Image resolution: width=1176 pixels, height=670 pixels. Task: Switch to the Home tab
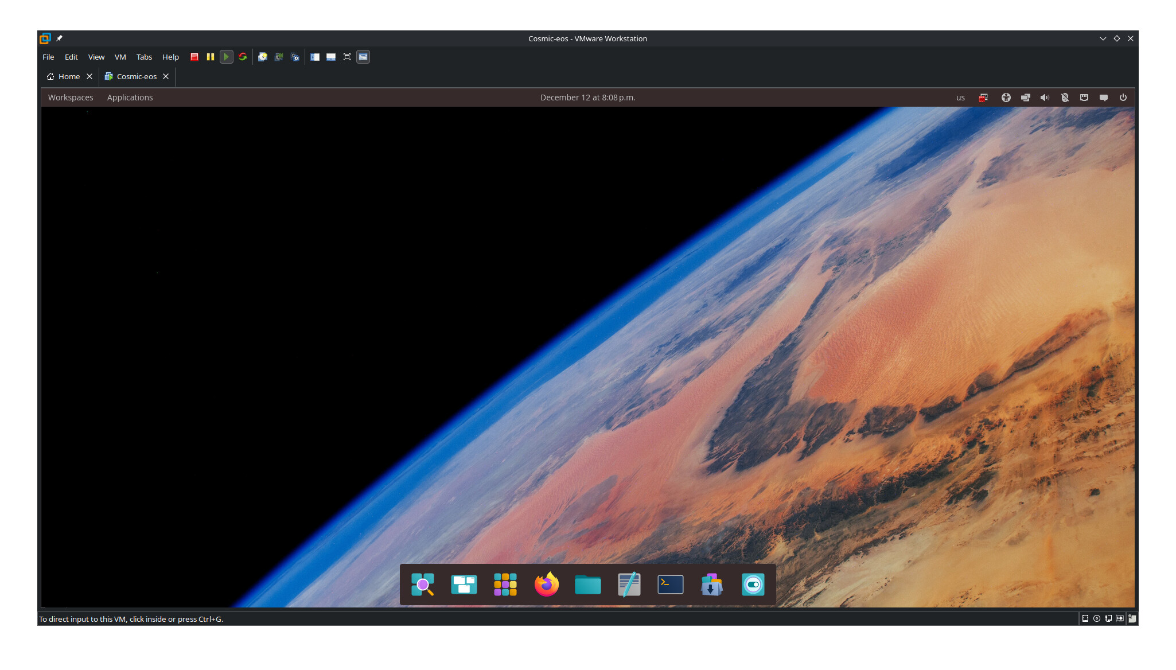69,76
